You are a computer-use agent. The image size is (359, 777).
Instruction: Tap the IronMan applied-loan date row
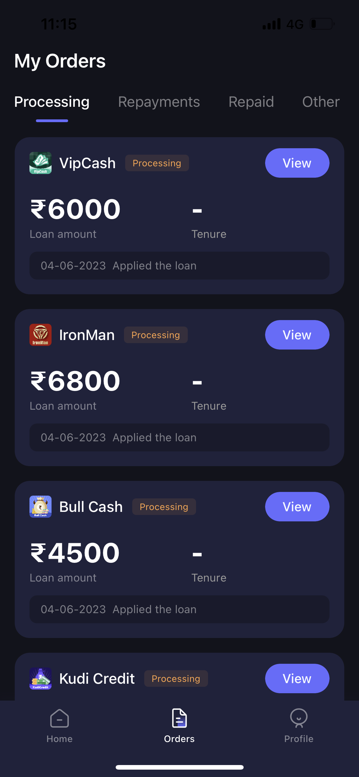179,438
